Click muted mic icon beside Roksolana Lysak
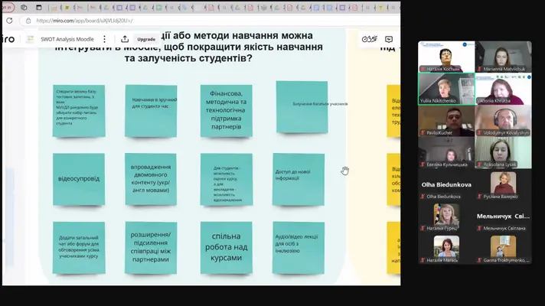This screenshot has height=306, width=545. [x=480, y=164]
